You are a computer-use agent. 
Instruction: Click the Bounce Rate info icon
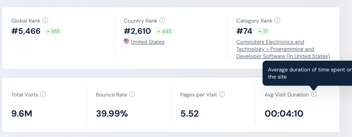132,94
